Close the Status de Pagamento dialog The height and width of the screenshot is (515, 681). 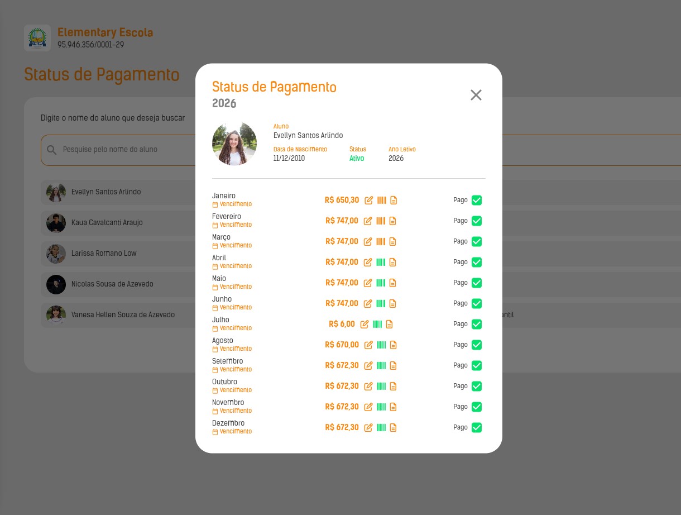pos(476,95)
